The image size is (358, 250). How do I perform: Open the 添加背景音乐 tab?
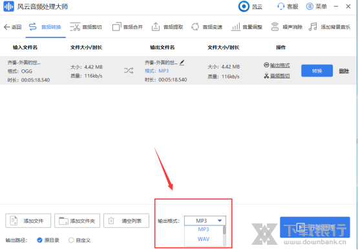pos(330,27)
